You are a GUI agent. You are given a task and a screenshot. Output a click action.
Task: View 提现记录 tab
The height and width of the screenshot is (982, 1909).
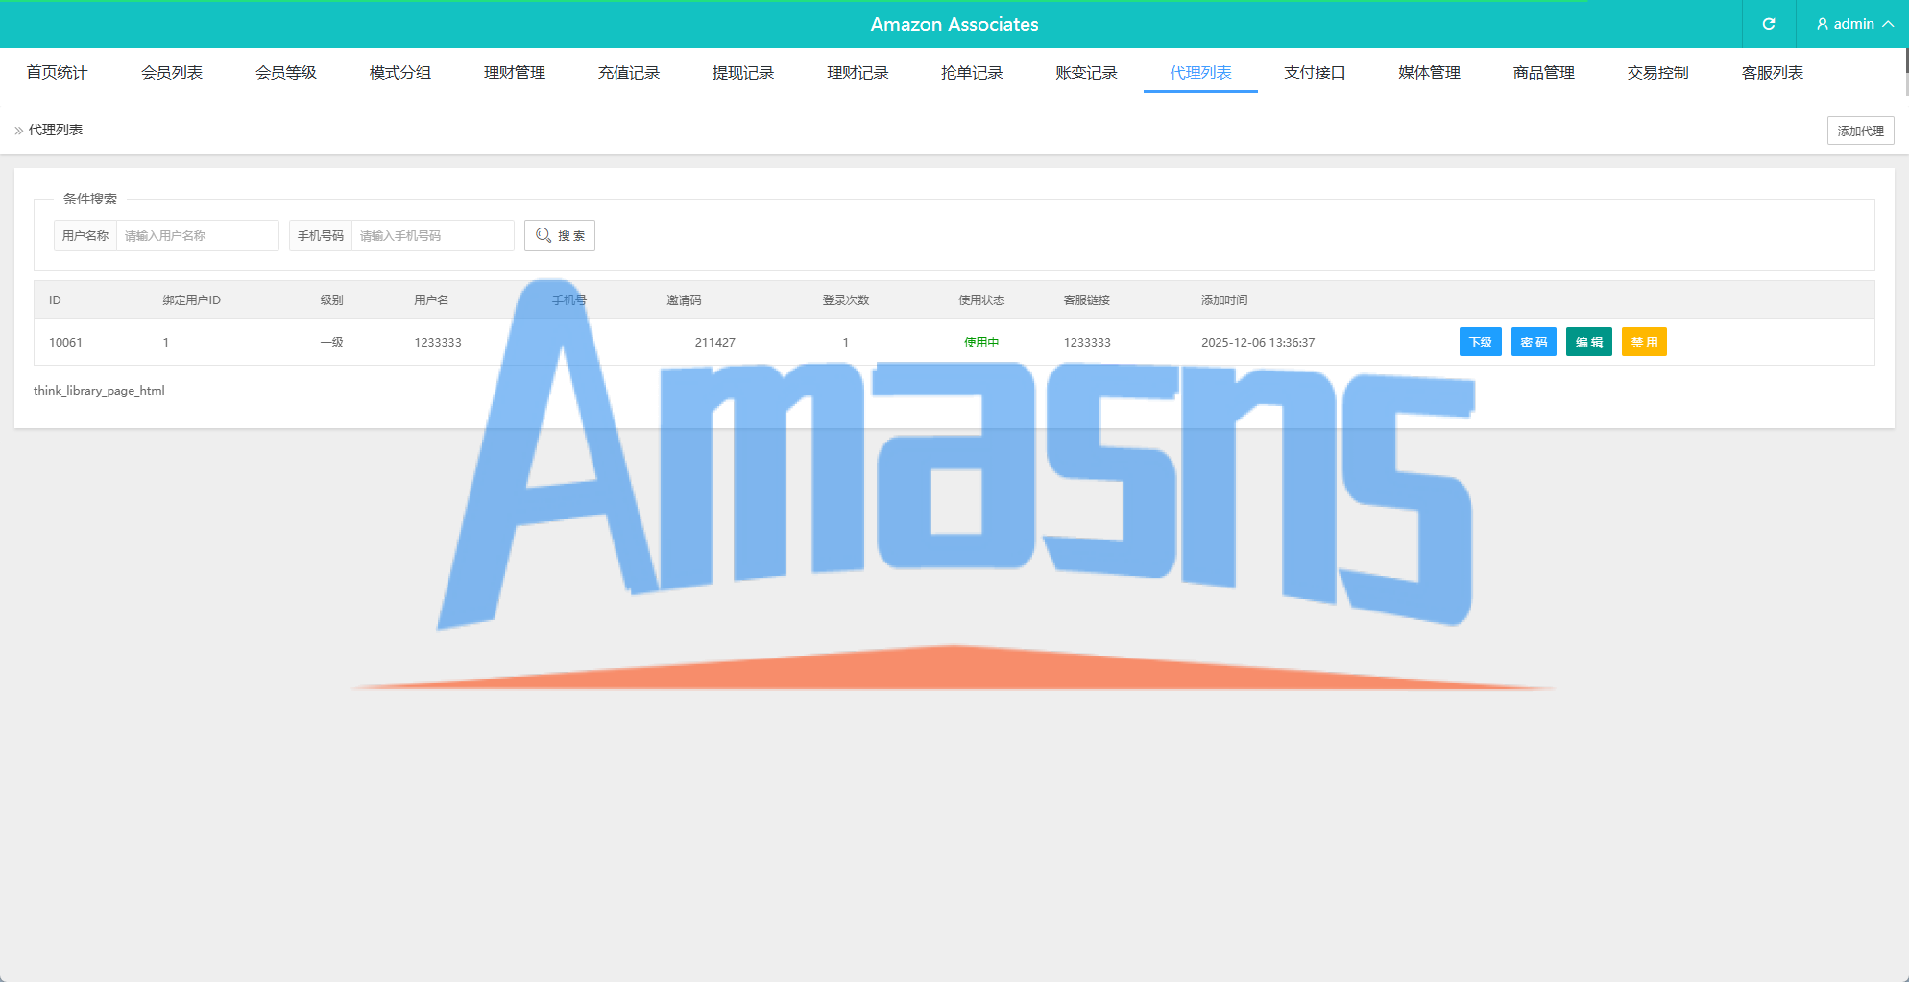click(743, 73)
